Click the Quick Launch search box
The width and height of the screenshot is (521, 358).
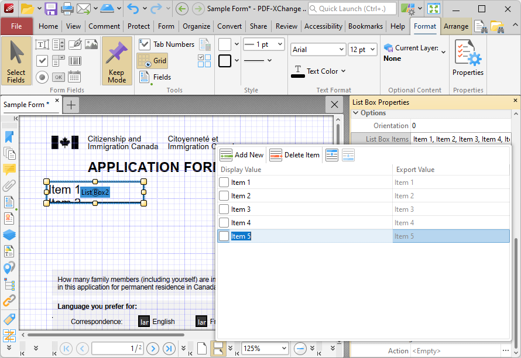(352, 9)
